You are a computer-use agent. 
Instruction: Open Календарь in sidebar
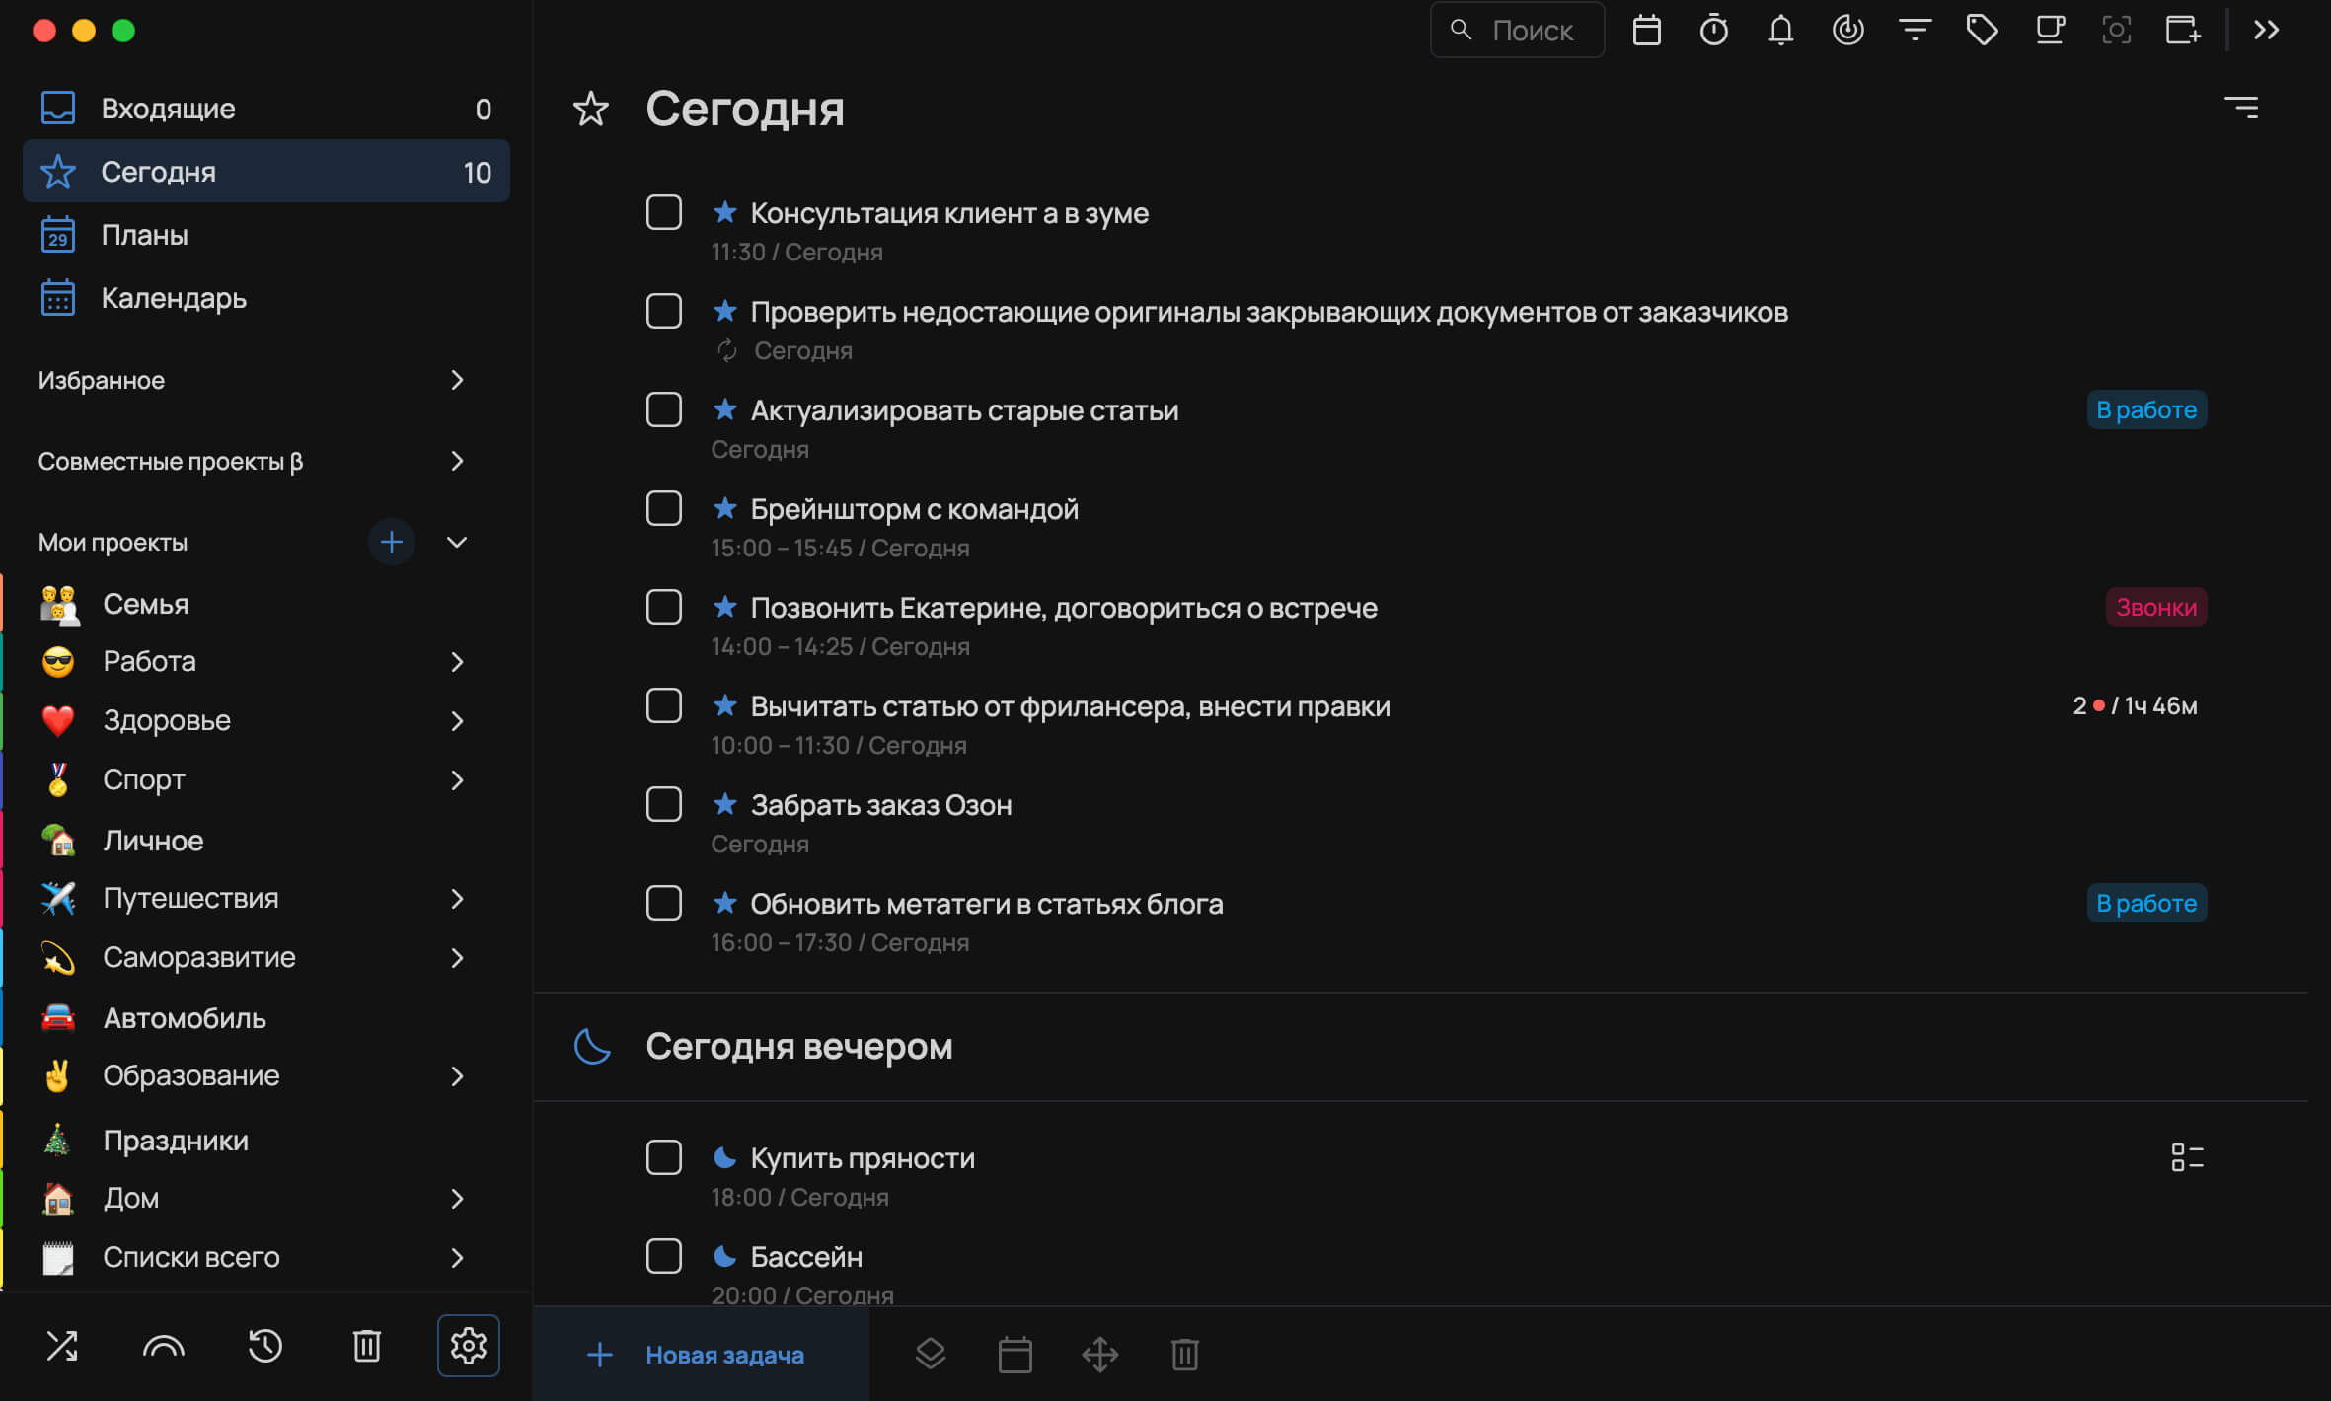point(265,298)
